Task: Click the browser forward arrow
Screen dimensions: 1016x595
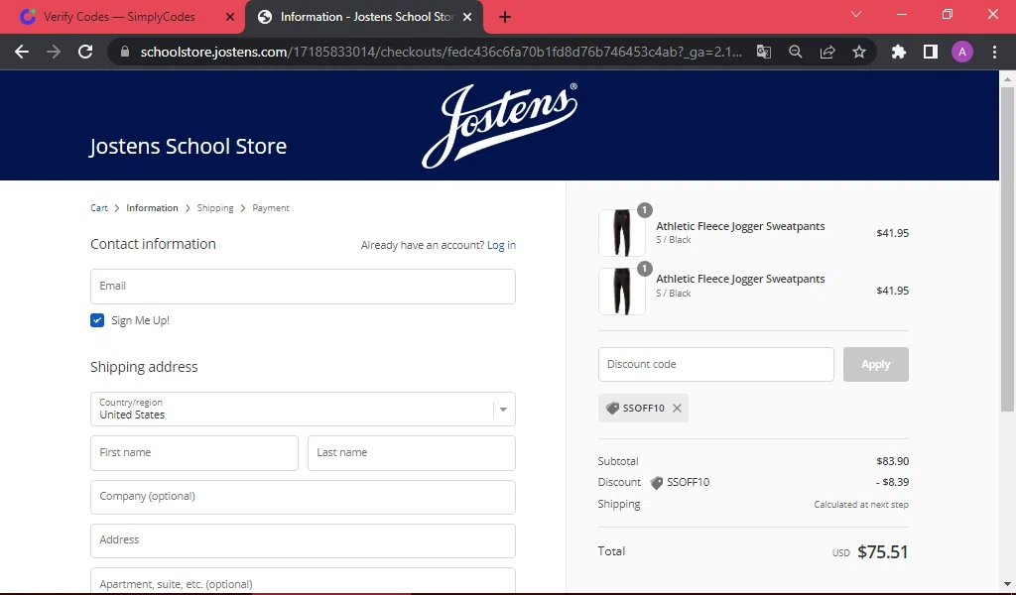Action: point(54,52)
